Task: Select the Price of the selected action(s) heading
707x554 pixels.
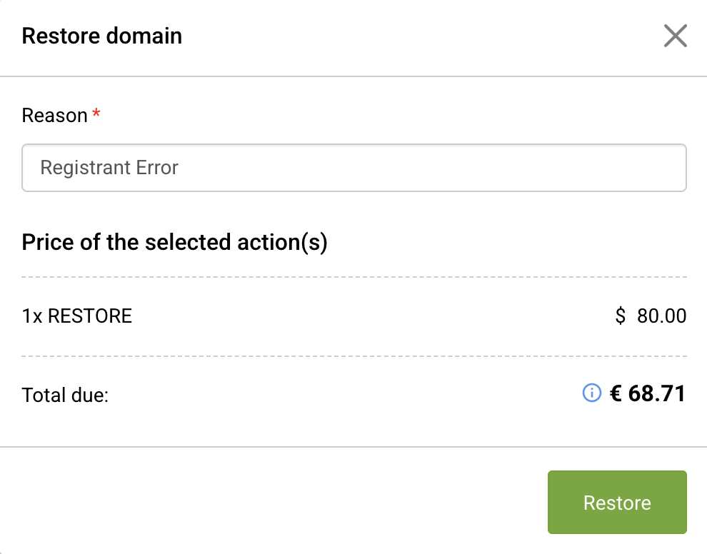Action: click(x=174, y=242)
